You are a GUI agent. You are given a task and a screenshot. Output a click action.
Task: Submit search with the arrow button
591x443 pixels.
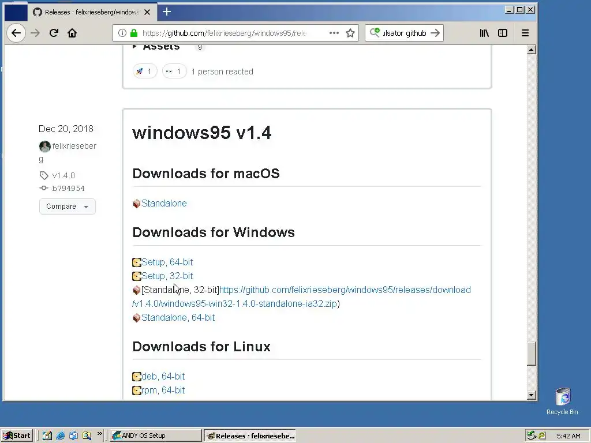(x=435, y=33)
